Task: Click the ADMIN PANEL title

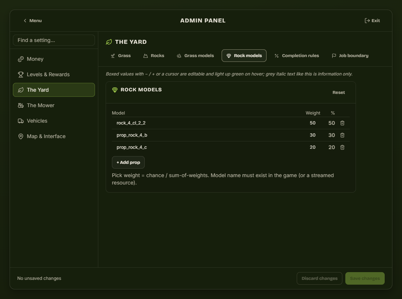Action: point(203,21)
